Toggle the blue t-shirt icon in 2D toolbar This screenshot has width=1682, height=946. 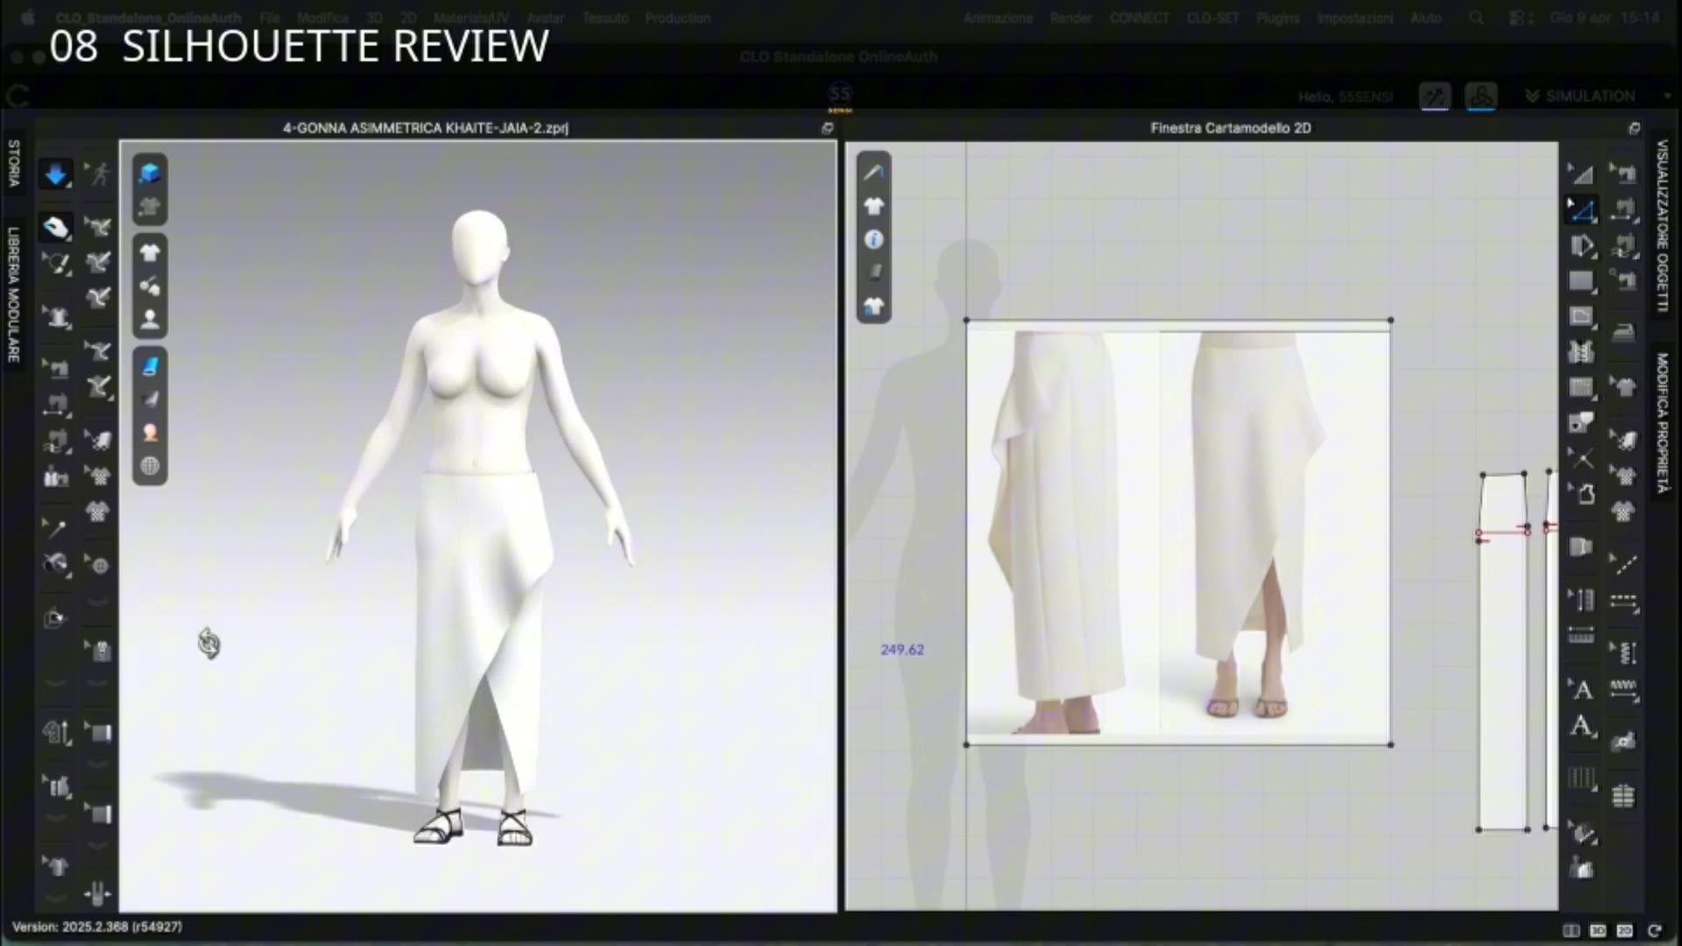873,307
